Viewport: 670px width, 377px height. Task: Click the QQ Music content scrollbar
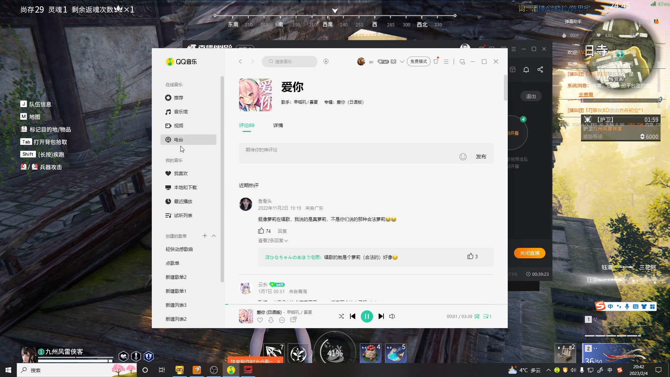(506, 88)
